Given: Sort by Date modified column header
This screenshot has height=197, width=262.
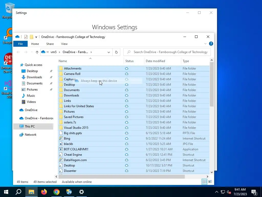Looking at the screenshot, I should pyautogui.click(x=162, y=61).
